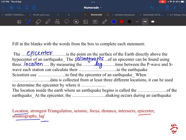Select the Shapes tool
186x140 pixels.
[x=57, y=22]
